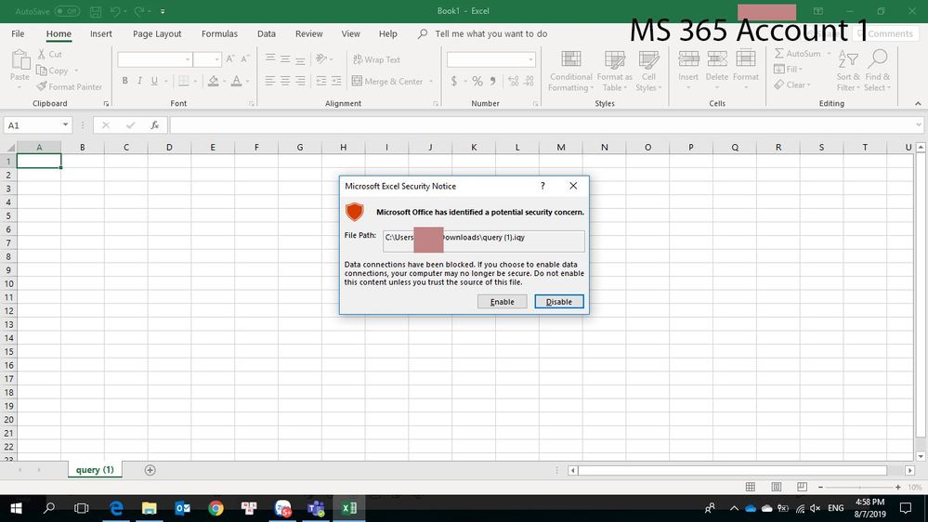The height and width of the screenshot is (522, 928).
Task: Collapse the ribbon
Action: coord(918,104)
